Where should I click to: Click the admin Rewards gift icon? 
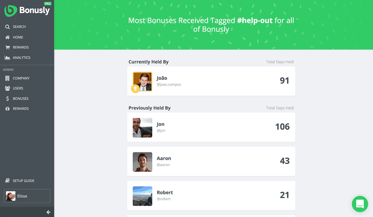pyautogui.click(x=7, y=109)
